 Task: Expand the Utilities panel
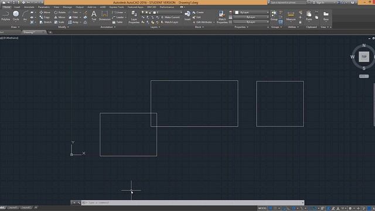pos(293,27)
